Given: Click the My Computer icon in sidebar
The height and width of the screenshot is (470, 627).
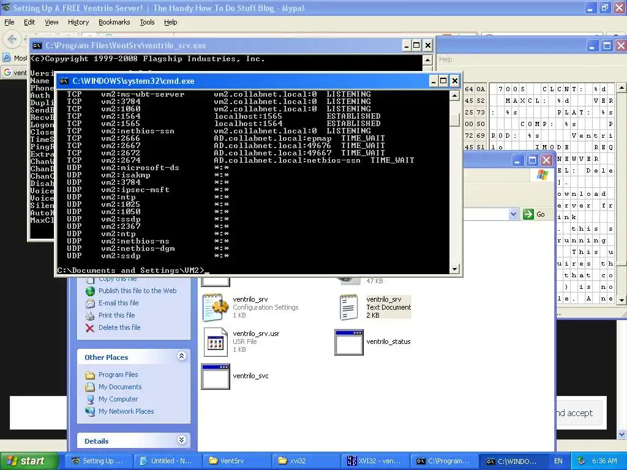Looking at the screenshot, I should 90,399.
